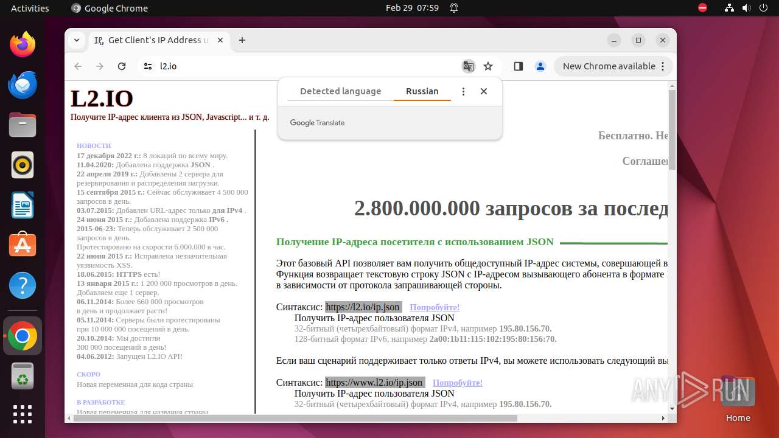Select Get Client's IP Address tab
779x438 pixels.
click(x=158, y=40)
